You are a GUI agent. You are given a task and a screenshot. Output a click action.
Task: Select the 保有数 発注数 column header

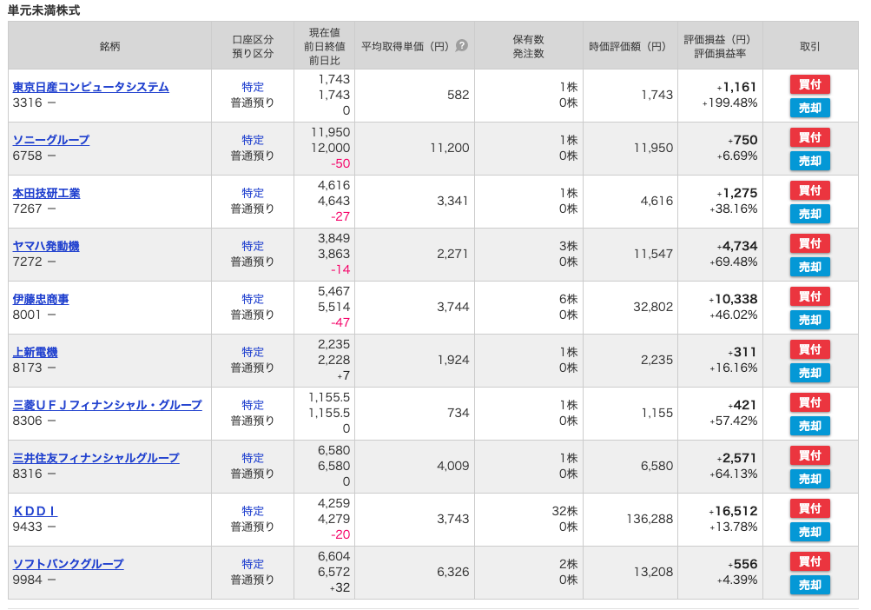pyautogui.click(x=528, y=45)
